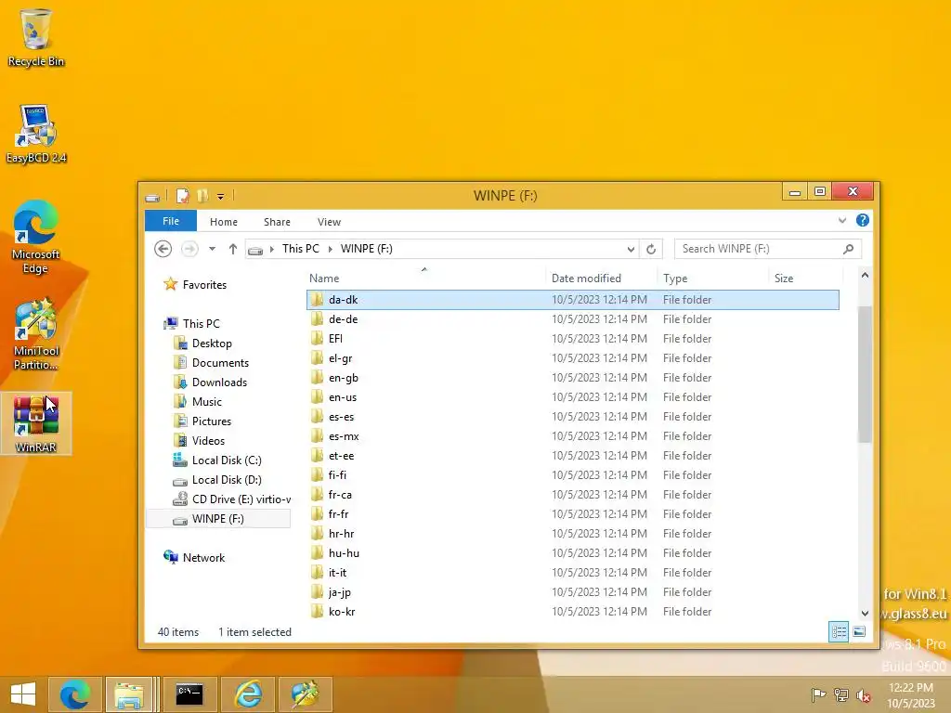The width and height of the screenshot is (951, 713).
Task: Click the search magnifier icon
Action: 849,249
